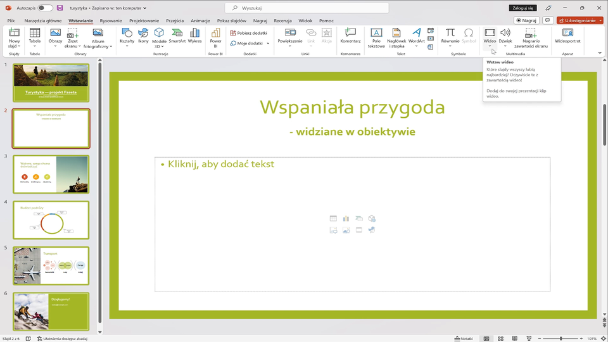Toggle the Autozapis switch

click(x=45, y=8)
